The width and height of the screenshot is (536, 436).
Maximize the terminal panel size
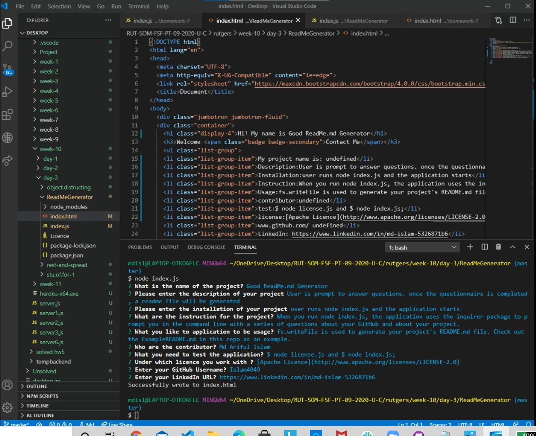[x=513, y=247]
